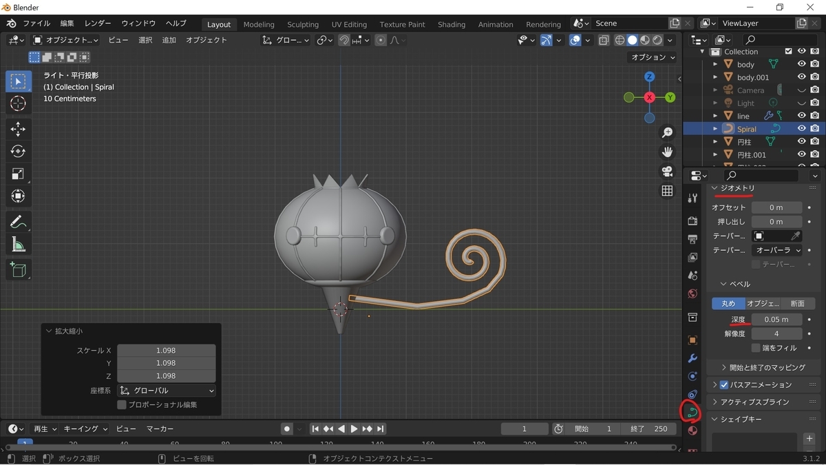
Task: Toggle camera view in the viewport
Action: [667, 172]
